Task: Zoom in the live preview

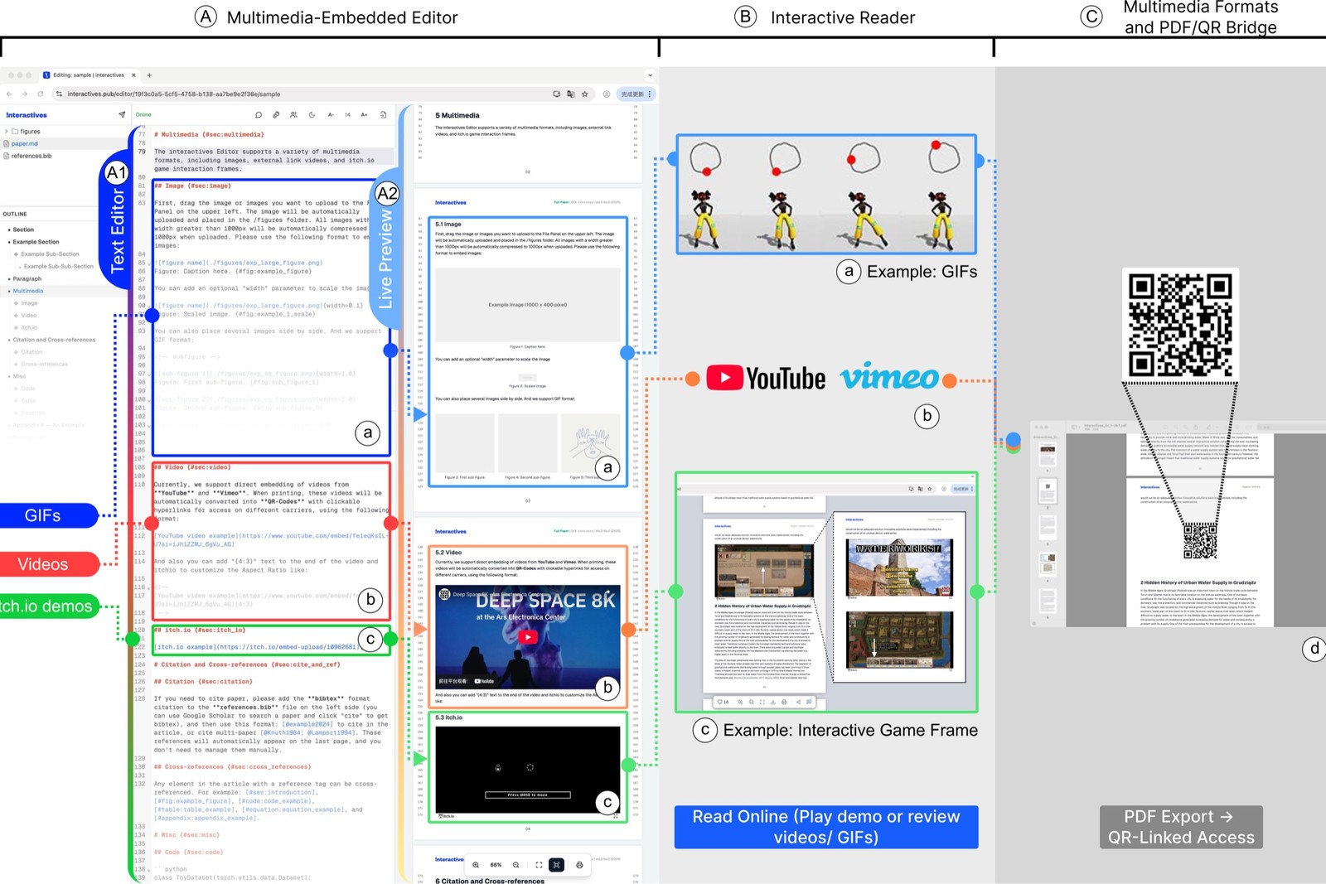Action: tap(476, 865)
